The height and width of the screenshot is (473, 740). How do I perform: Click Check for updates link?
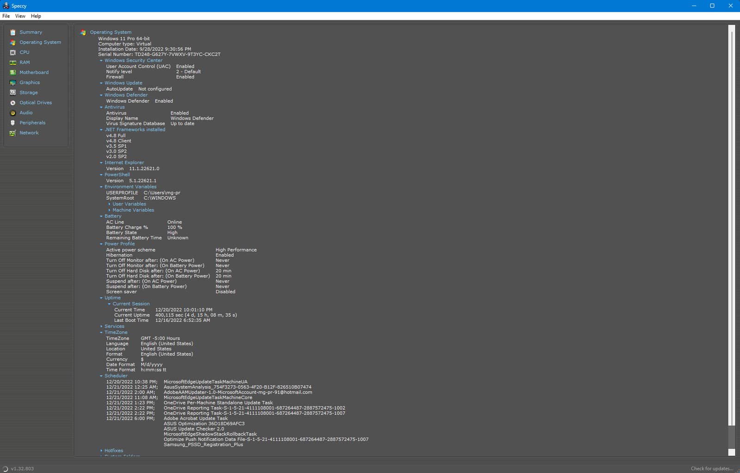point(711,468)
